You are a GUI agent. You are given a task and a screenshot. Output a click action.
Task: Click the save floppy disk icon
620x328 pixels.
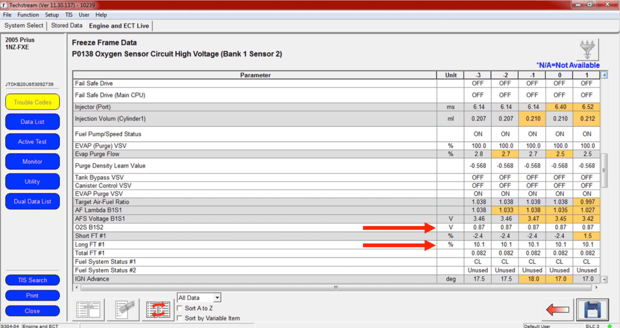(592, 310)
